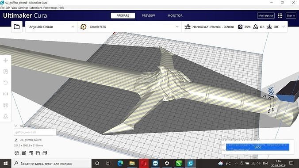Click the infill 25% icon
The height and width of the screenshot is (168, 299).
click(x=240, y=27)
